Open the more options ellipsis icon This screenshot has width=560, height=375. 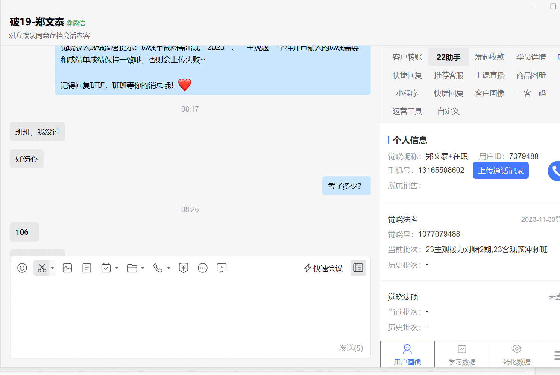pyautogui.click(x=203, y=268)
